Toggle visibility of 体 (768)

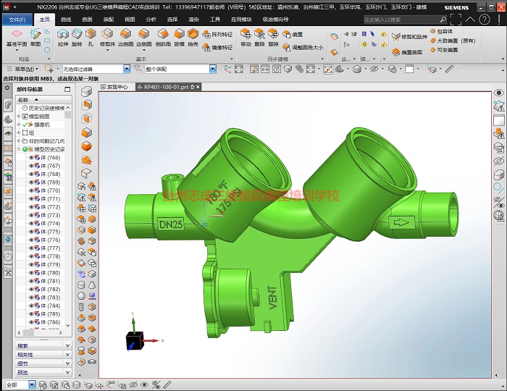[31, 174]
